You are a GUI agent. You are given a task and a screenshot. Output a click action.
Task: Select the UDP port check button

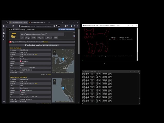[49, 38]
